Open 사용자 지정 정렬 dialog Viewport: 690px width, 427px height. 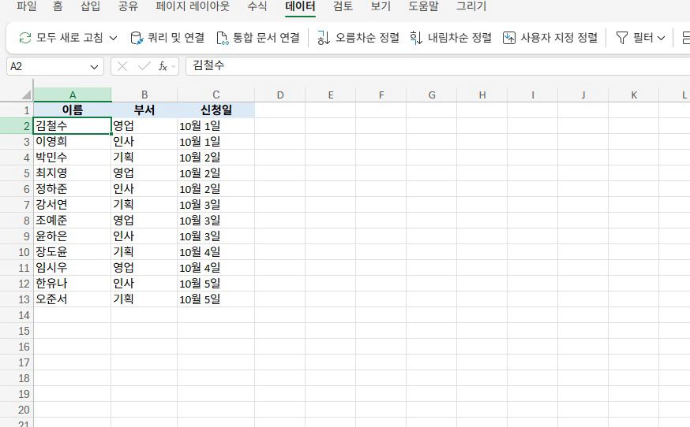(x=550, y=38)
